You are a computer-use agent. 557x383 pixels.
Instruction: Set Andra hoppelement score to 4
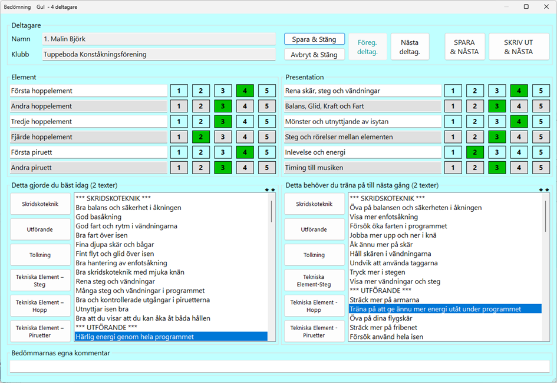[245, 106]
